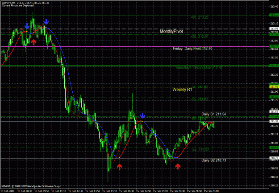Click the 212.20 price axis value

pos(274,74)
